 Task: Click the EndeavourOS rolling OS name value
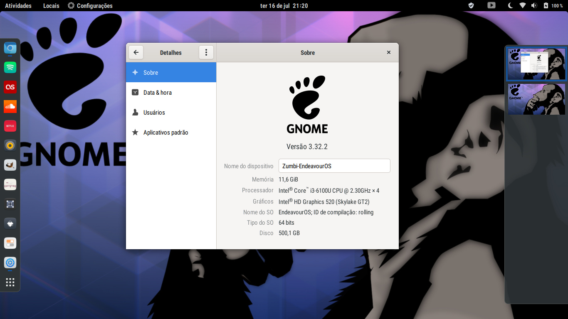(x=326, y=212)
